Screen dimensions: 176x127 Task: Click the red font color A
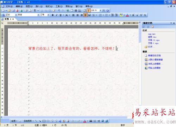(x=127, y=15)
